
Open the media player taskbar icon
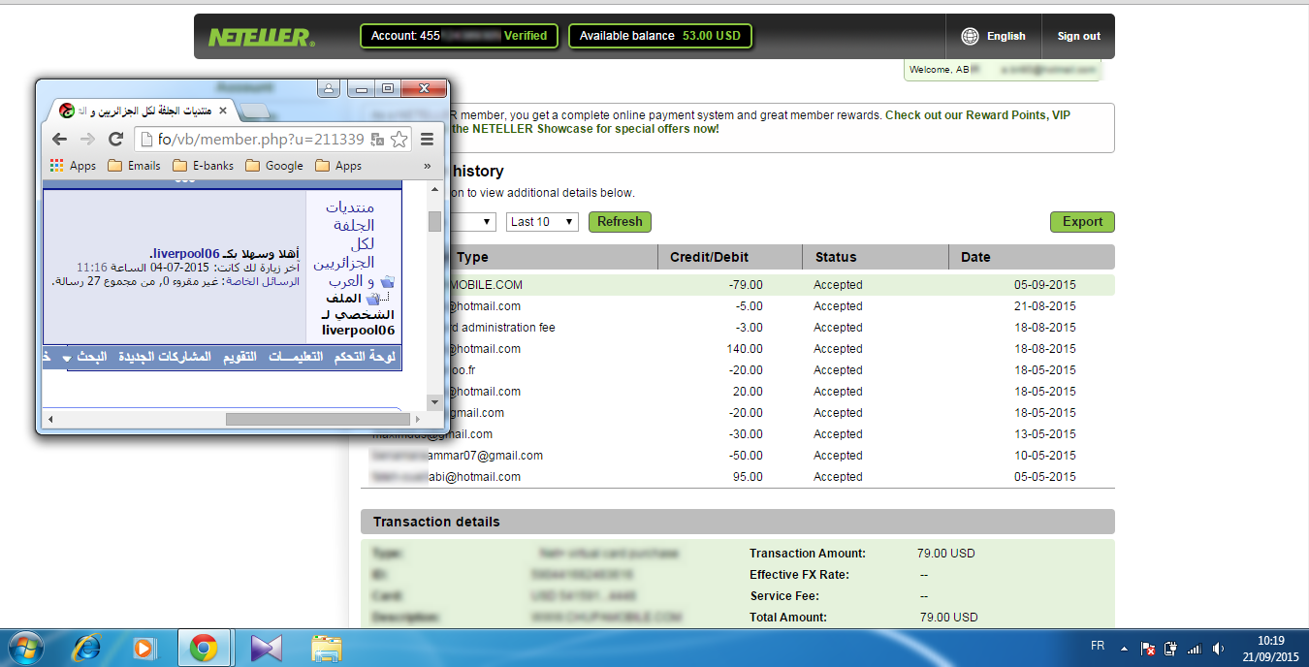pyautogui.click(x=144, y=647)
